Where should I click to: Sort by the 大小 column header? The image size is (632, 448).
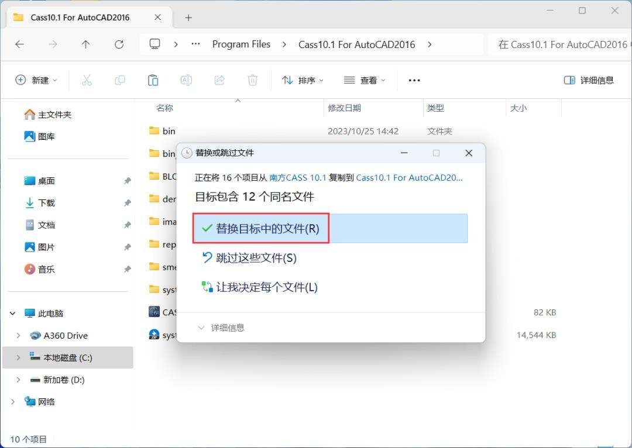(x=518, y=108)
